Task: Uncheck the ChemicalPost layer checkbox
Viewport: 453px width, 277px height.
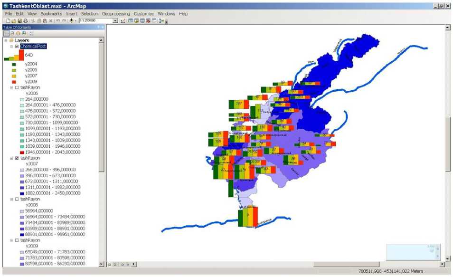Action: pos(17,46)
